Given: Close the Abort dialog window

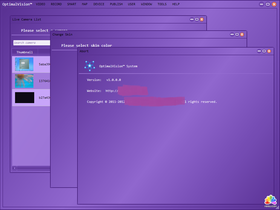Looking at the screenshot, I should click(x=269, y=51).
